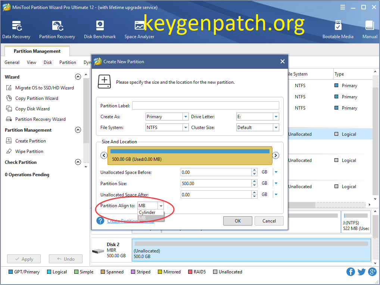Click the Partition Size value field
This screenshot has width=380, height=285.
tap(216, 183)
